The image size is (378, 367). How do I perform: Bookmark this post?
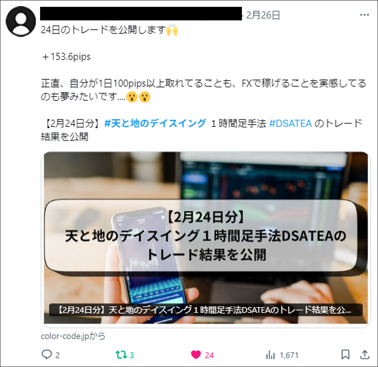coord(345,355)
